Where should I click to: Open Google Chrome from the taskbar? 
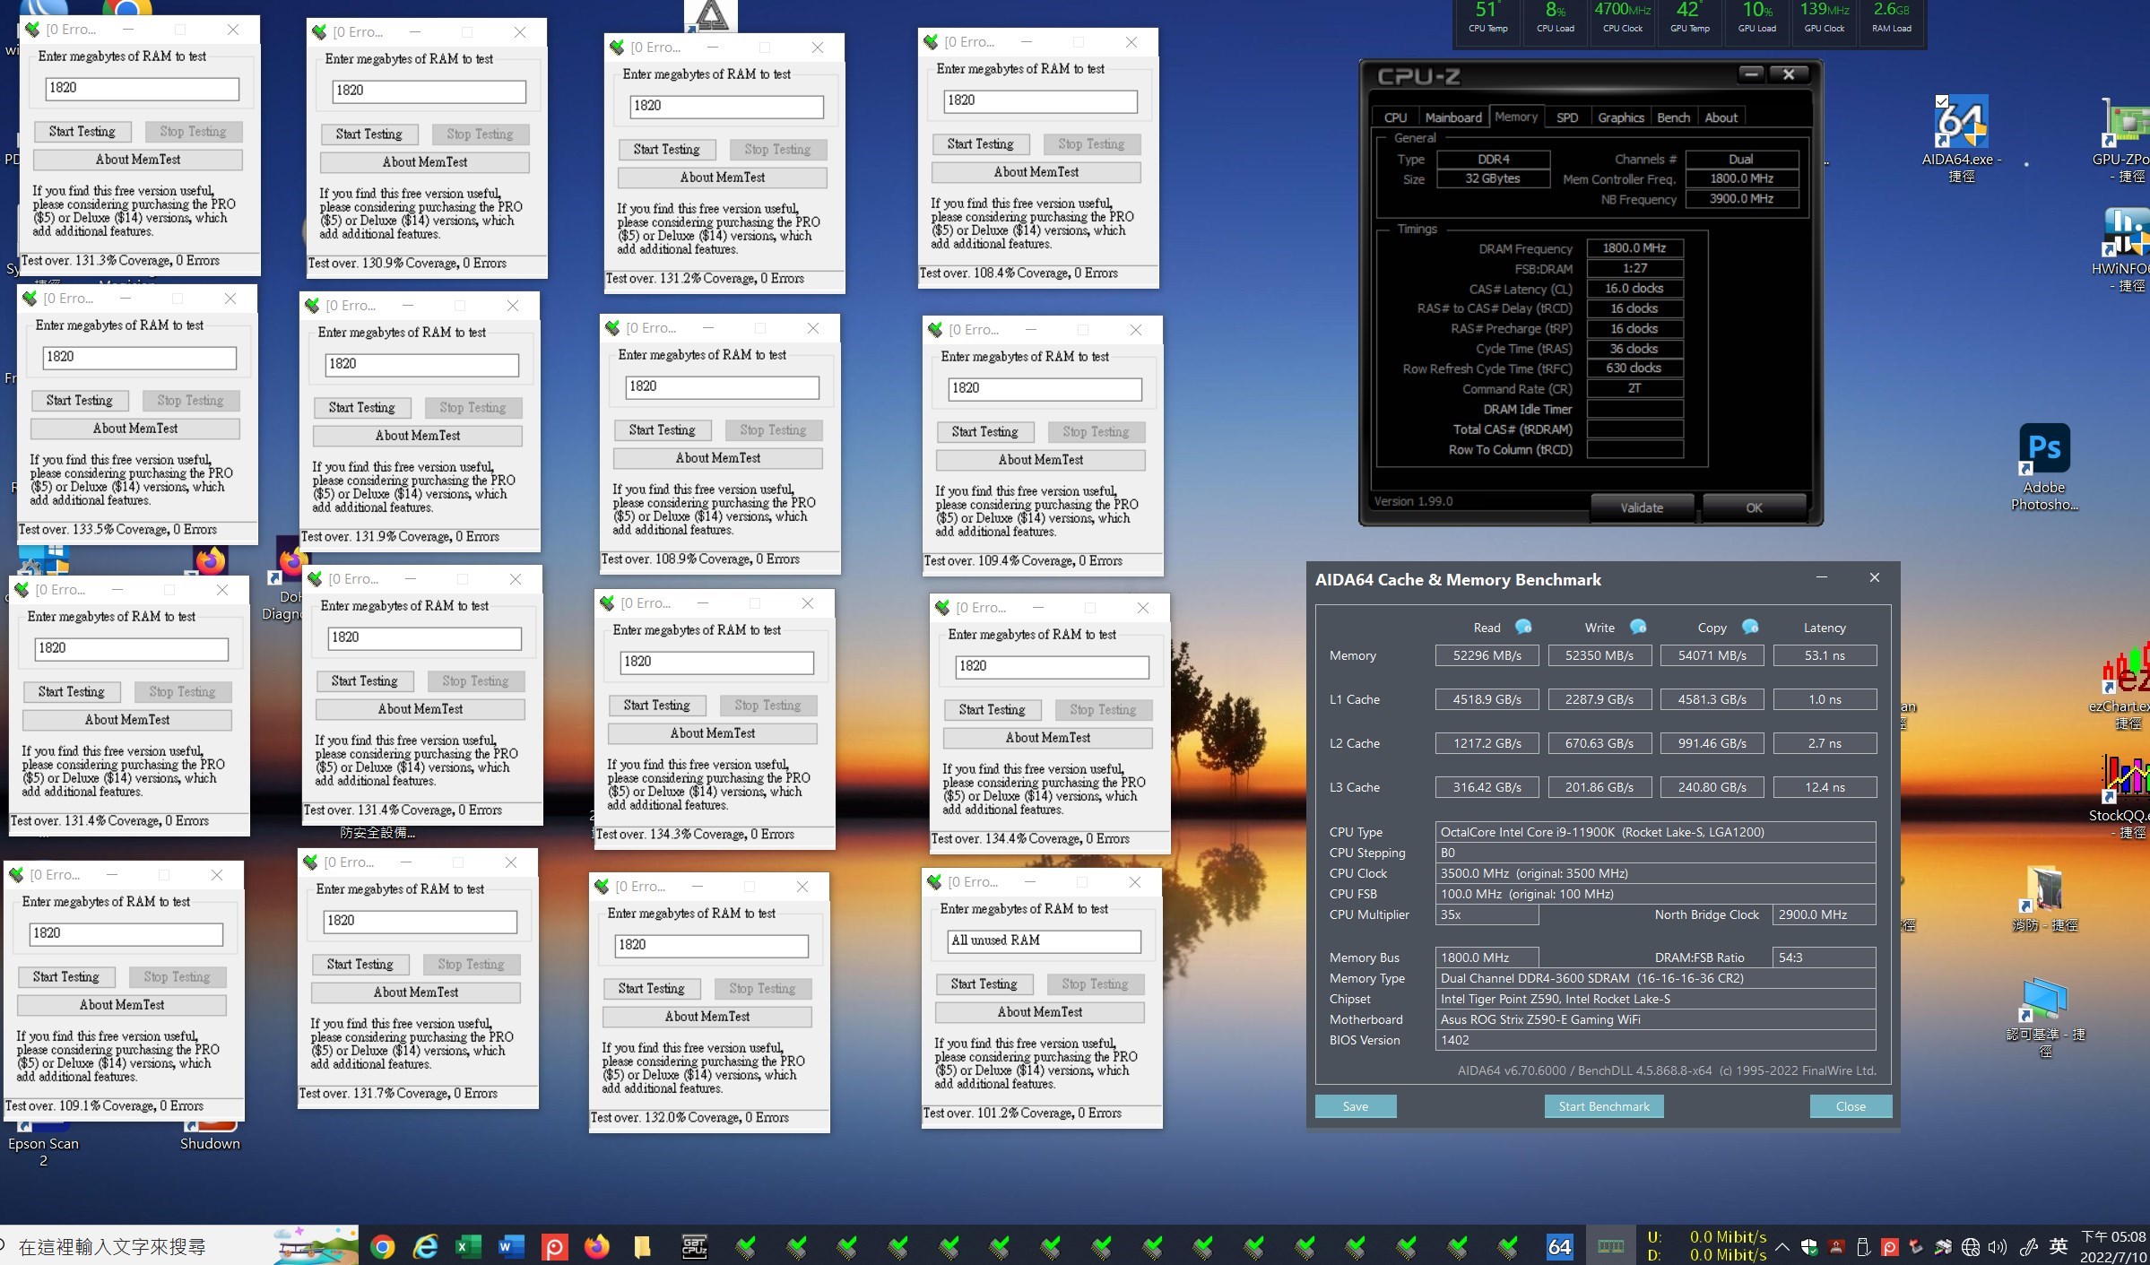point(383,1246)
